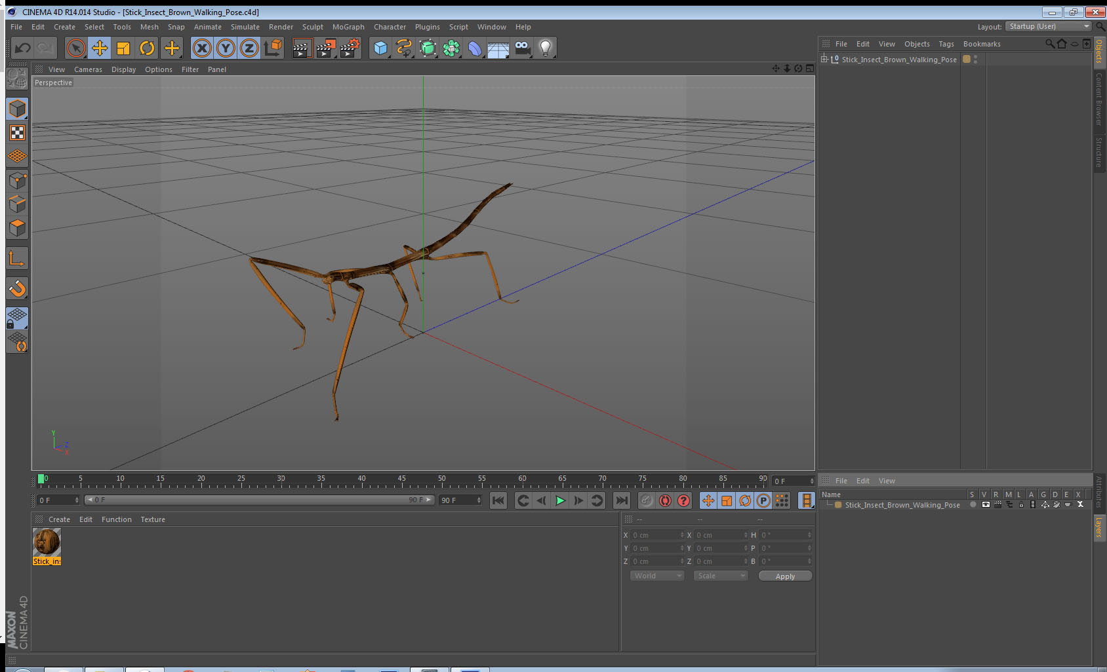Activate the Scale tool in toolbar
The height and width of the screenshot is (672, 1107).
pos(123,48)
